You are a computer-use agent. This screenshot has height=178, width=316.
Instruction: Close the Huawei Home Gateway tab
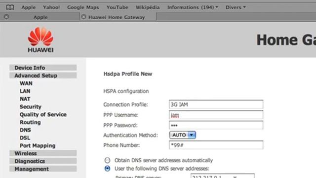[83, 17]
